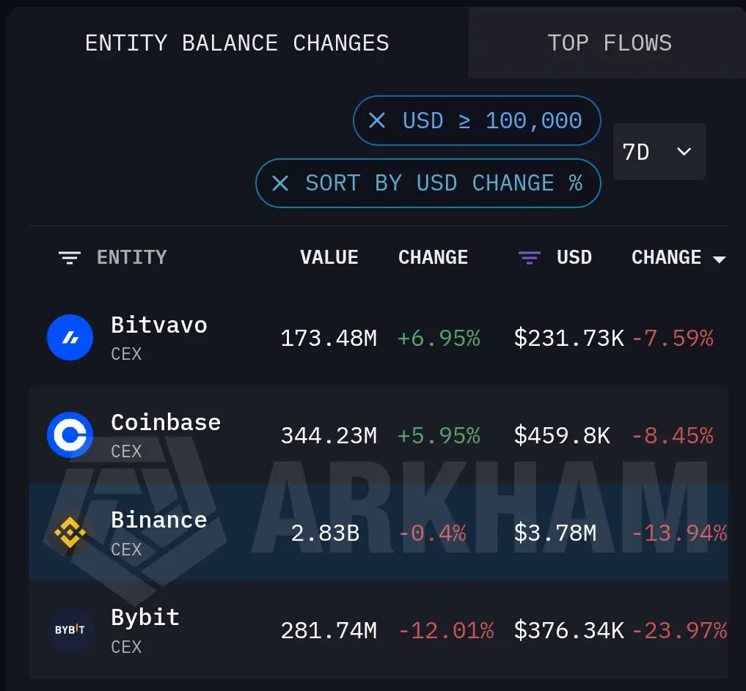The height and width of the screenshot is (691, 746).
Task: Open the purple USD filter icon
Action: tap(530, 258)
